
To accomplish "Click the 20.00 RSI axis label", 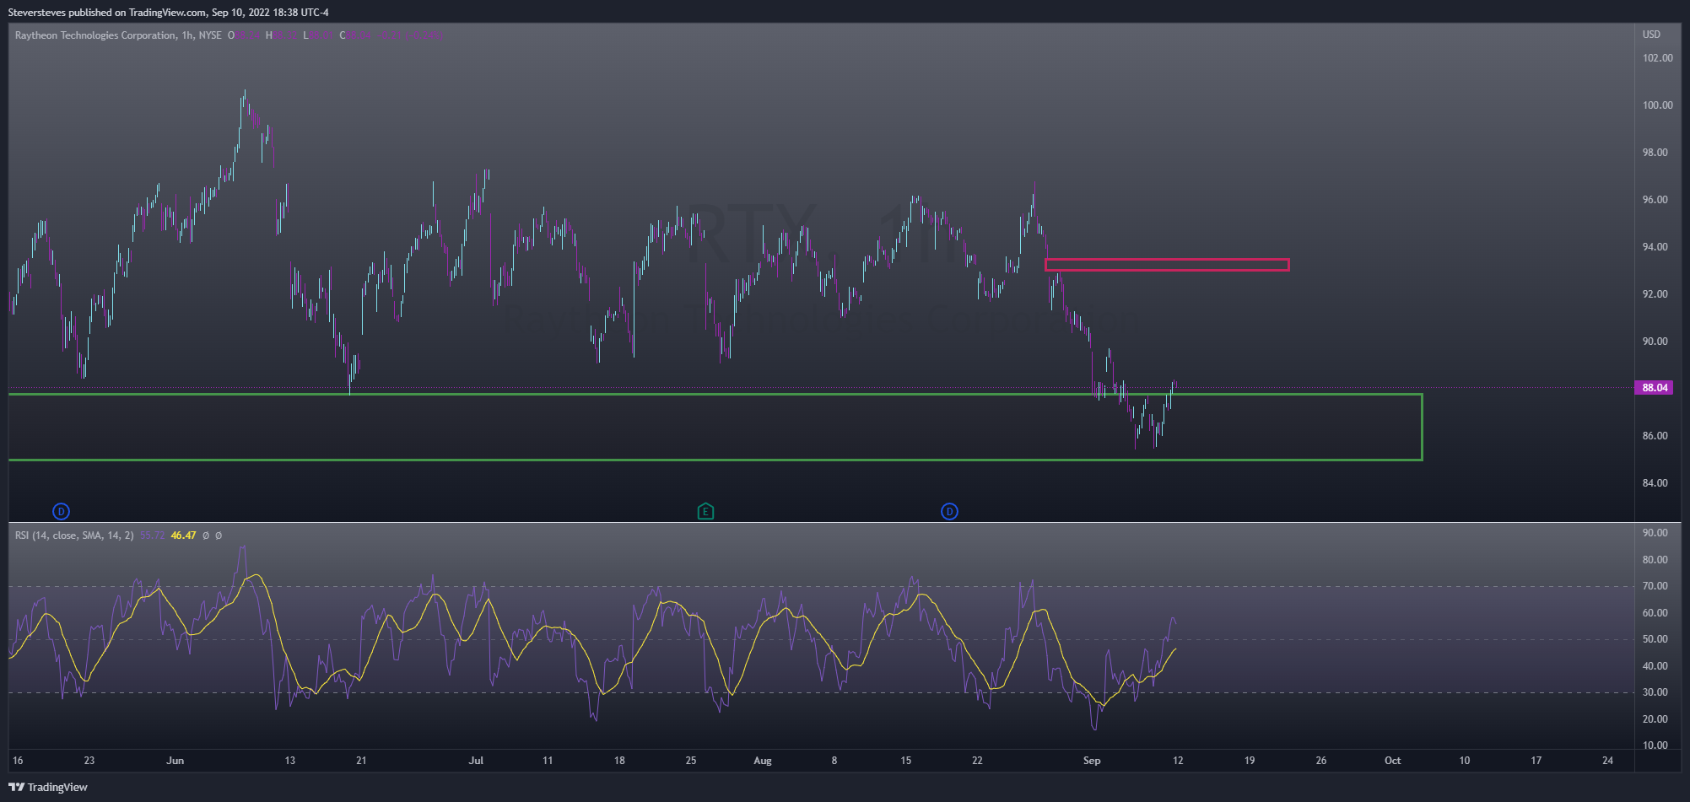I will pos(1655,719).
